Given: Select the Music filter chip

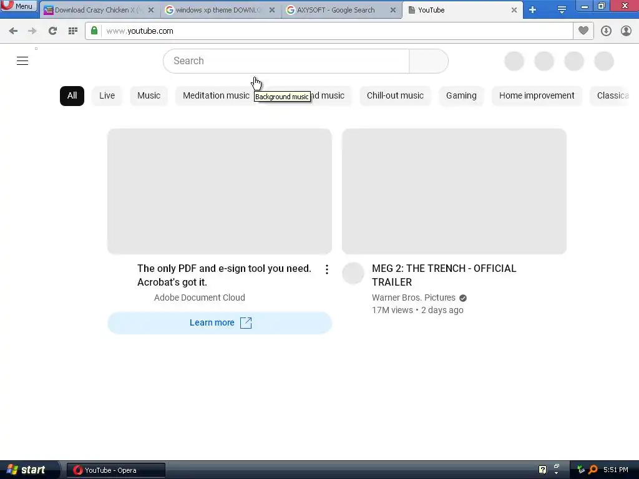Looking at the screenshot, I should pos(149,95).
